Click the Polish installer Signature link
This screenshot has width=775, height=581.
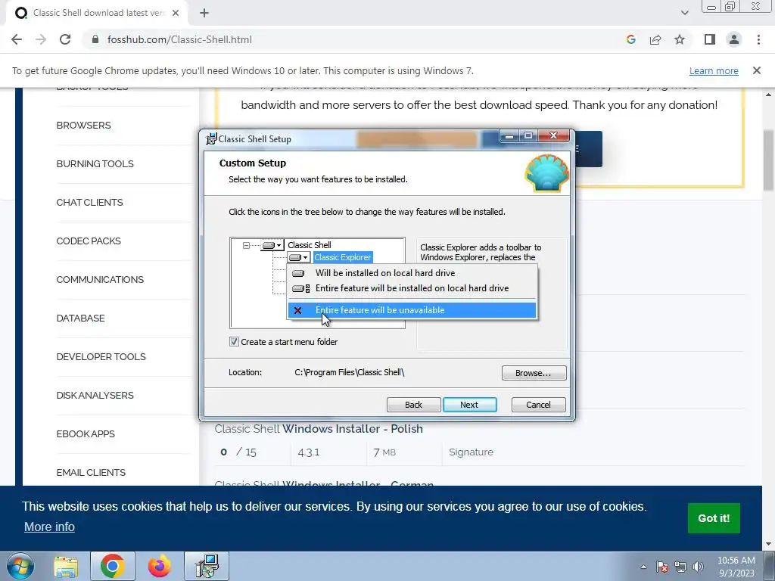point(471,452)
